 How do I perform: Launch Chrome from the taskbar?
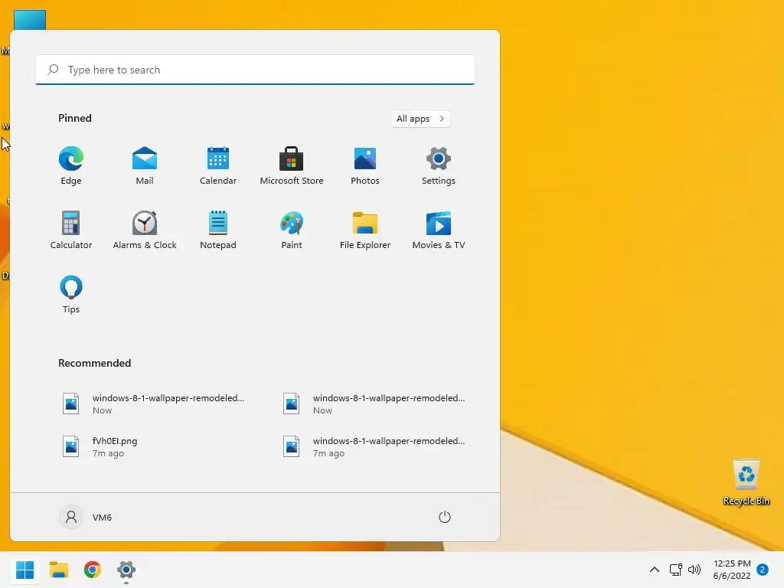pos(93,570)
